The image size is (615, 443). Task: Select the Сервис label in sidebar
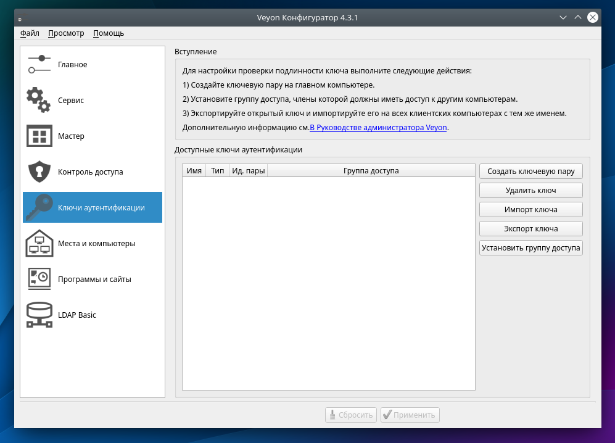click(71, 100)
